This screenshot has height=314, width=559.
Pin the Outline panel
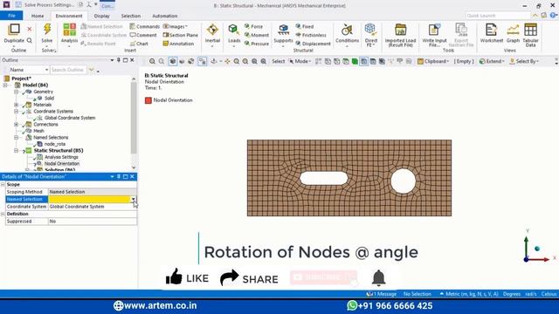click(x=119, y=60)
